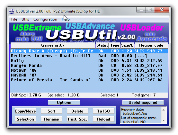The width and height of the screenshot is (178, 135).
Task: Open the Utils menu
Action: 25,19
